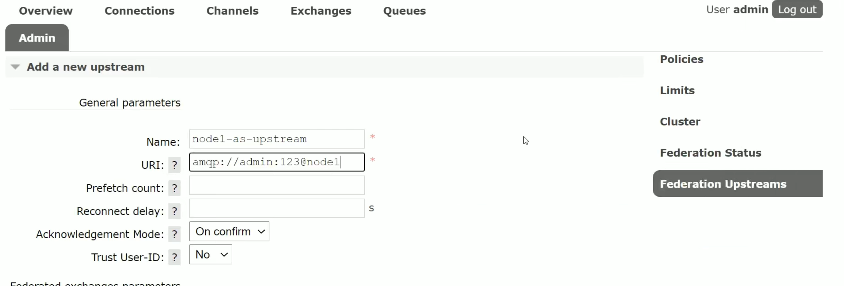Viewport: 844px width, 286px height.
Task: Open help for Prefetch count
Action: pyautogui.click(x=174, y=188)
